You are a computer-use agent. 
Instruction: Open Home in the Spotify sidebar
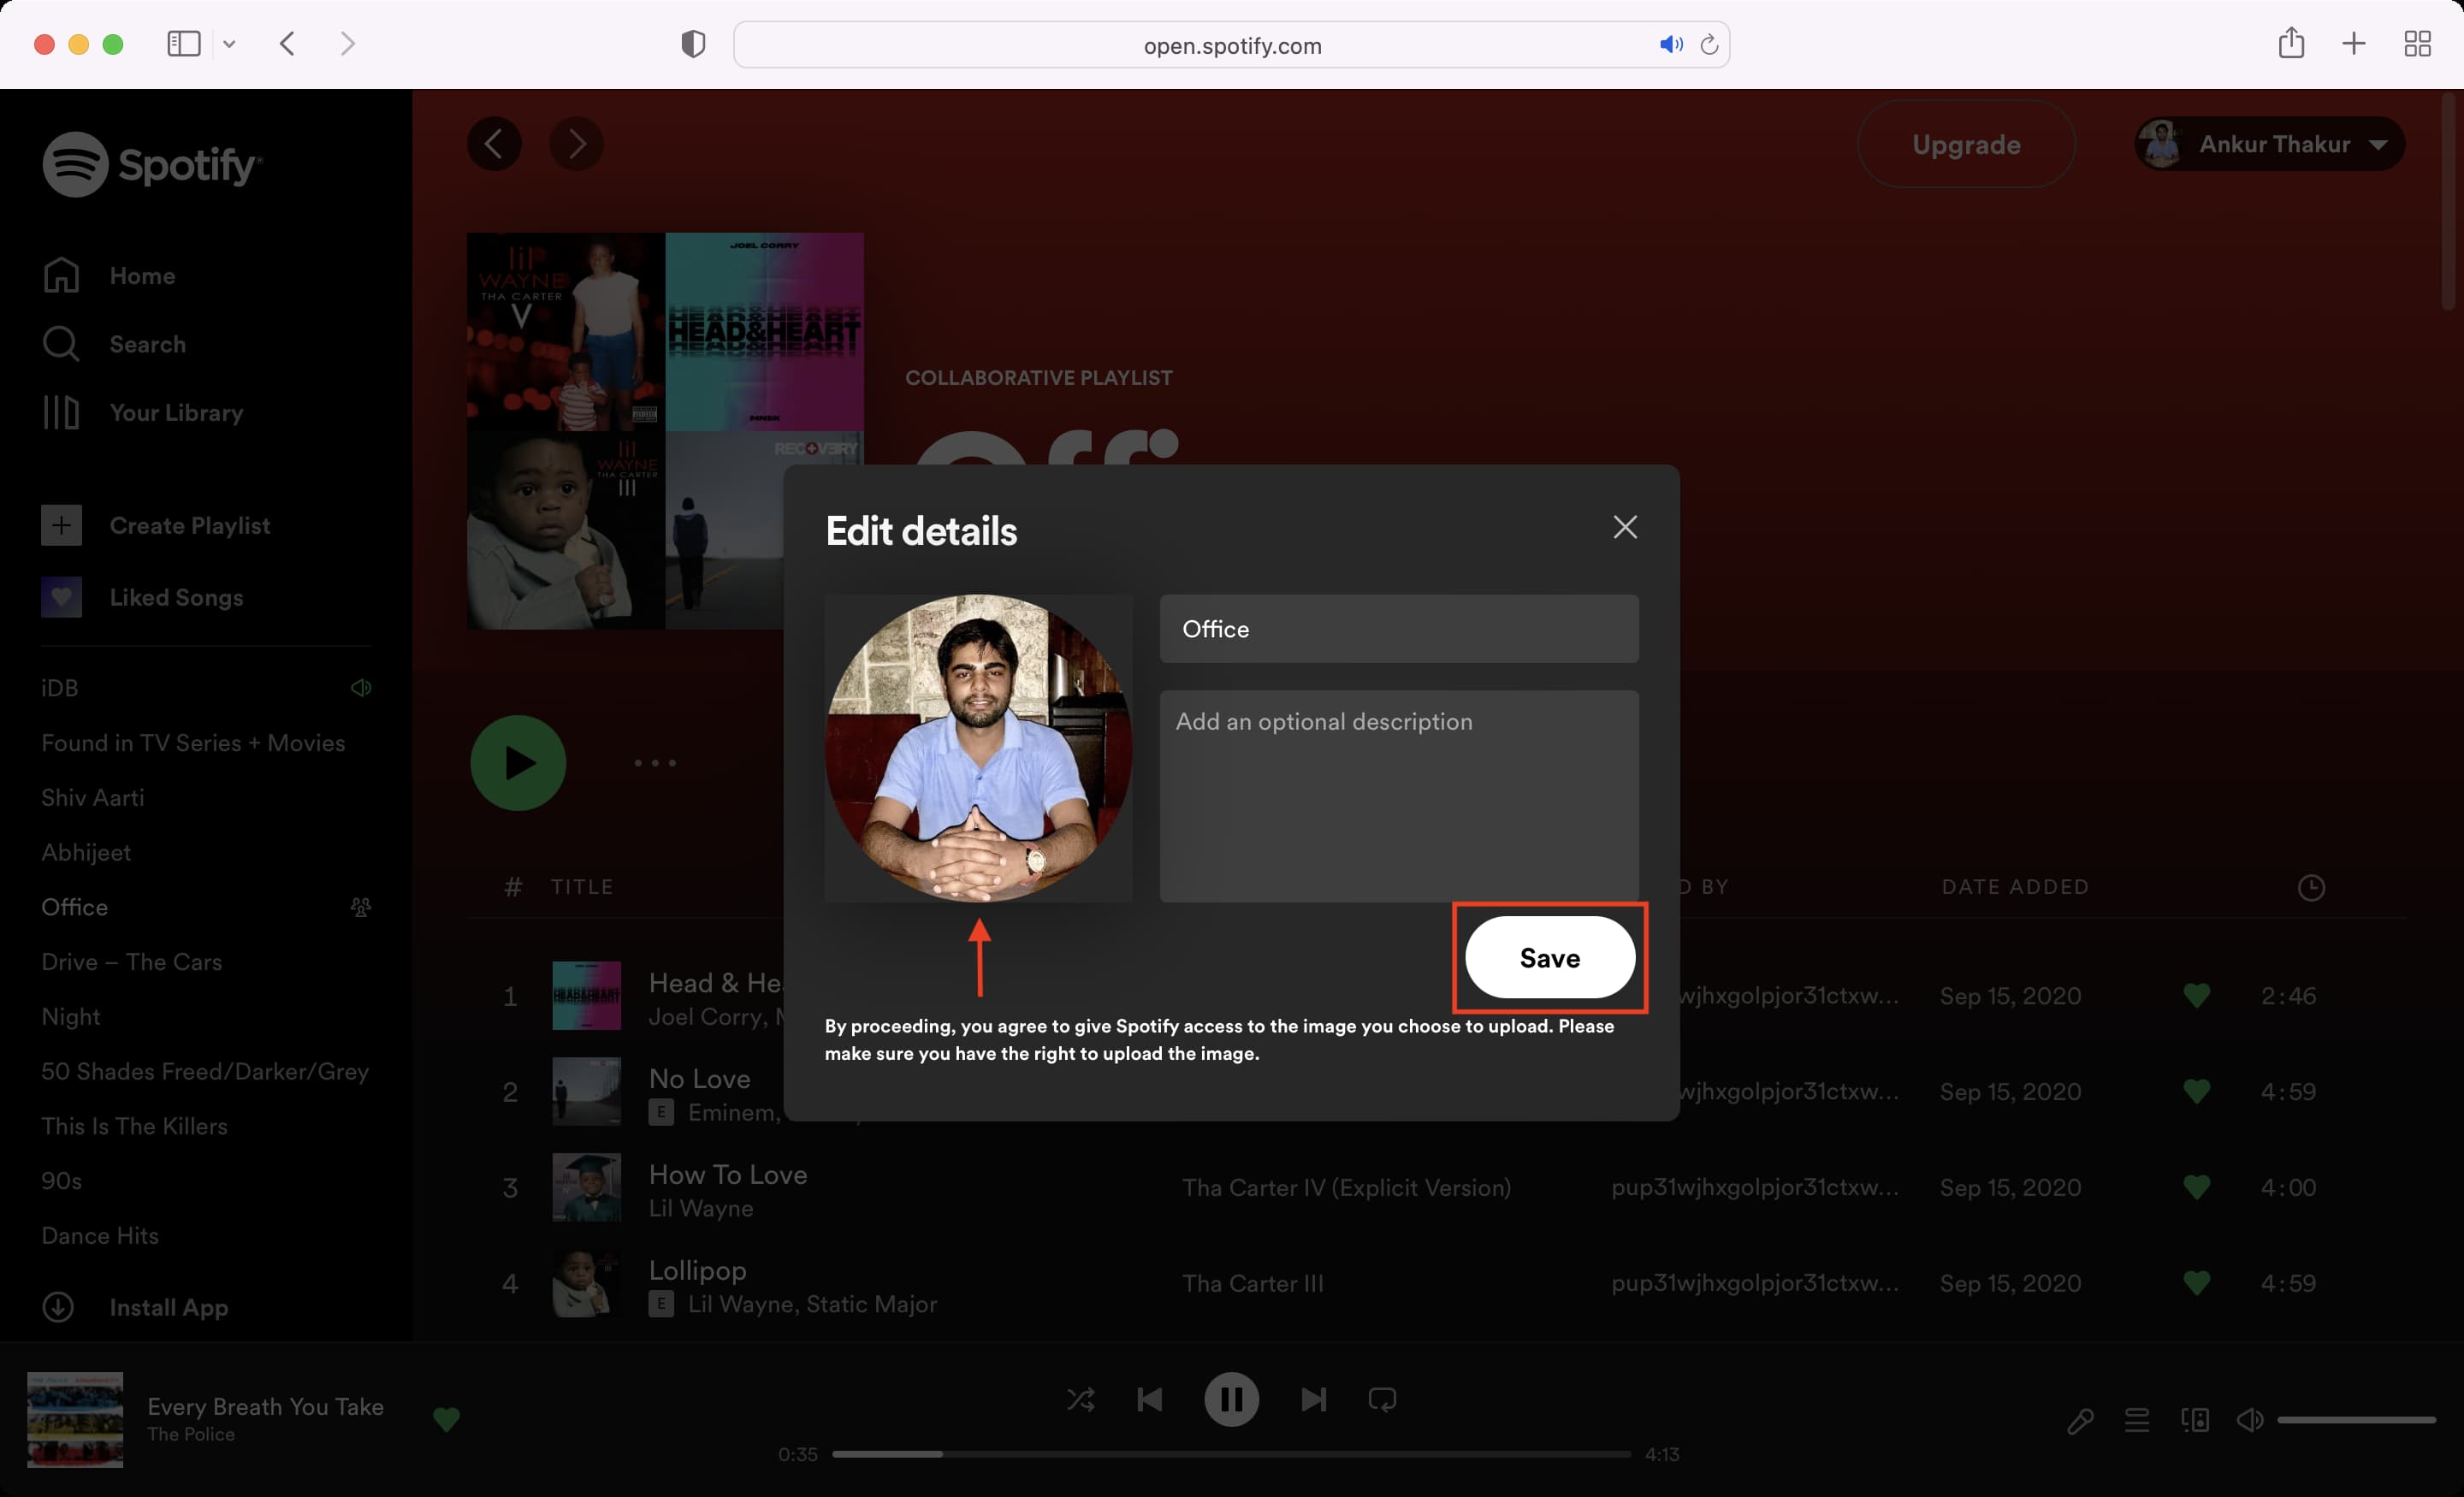109,275
